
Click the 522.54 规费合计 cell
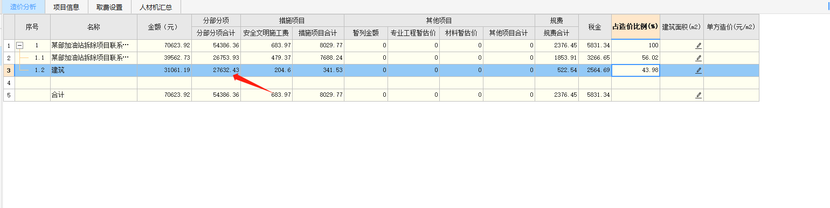pyautogui.click(x=557, y=70)
